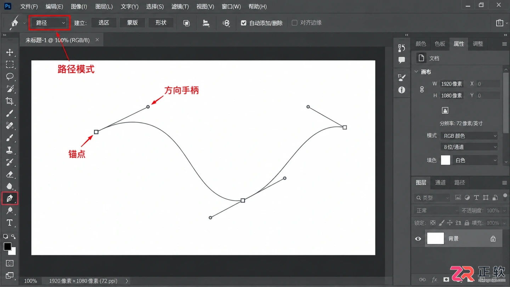
Task: Open the 类型 layer filter dropdown
Action: [x=432, y=198]
